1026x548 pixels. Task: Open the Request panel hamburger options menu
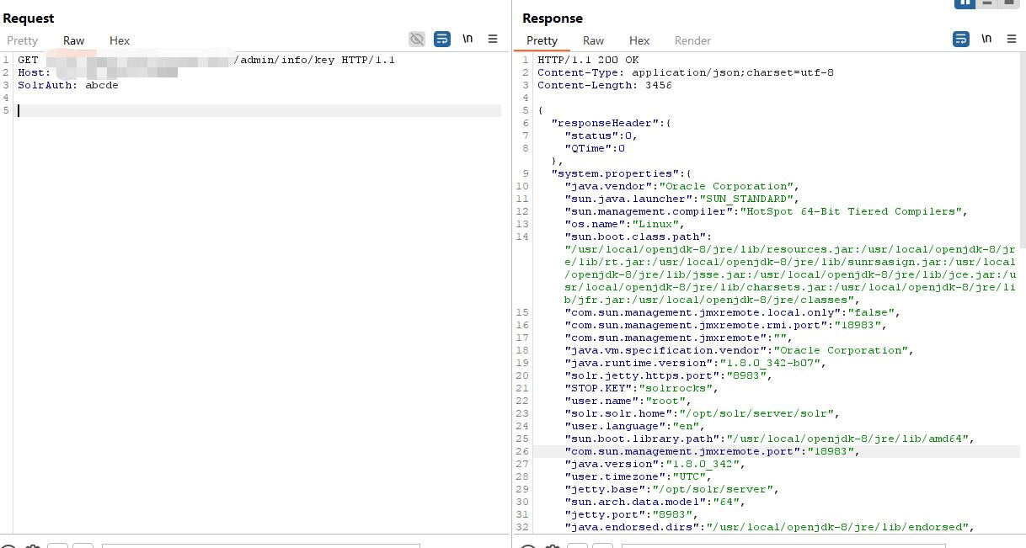(x=493, y=39)
